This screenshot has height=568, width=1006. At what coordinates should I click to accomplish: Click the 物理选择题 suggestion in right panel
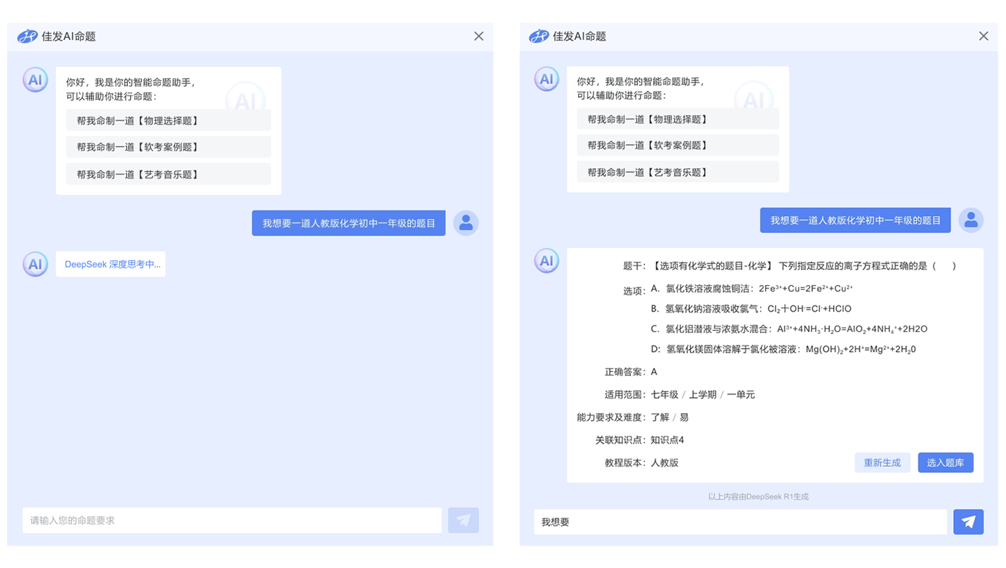click(677, 119)
